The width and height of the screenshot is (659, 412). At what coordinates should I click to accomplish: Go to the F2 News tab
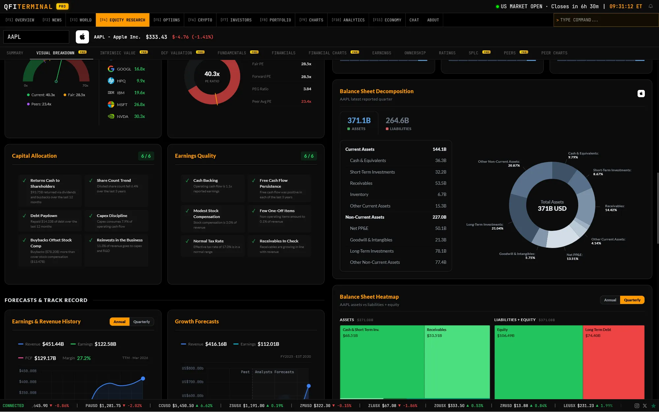click(x=52, y=20)
